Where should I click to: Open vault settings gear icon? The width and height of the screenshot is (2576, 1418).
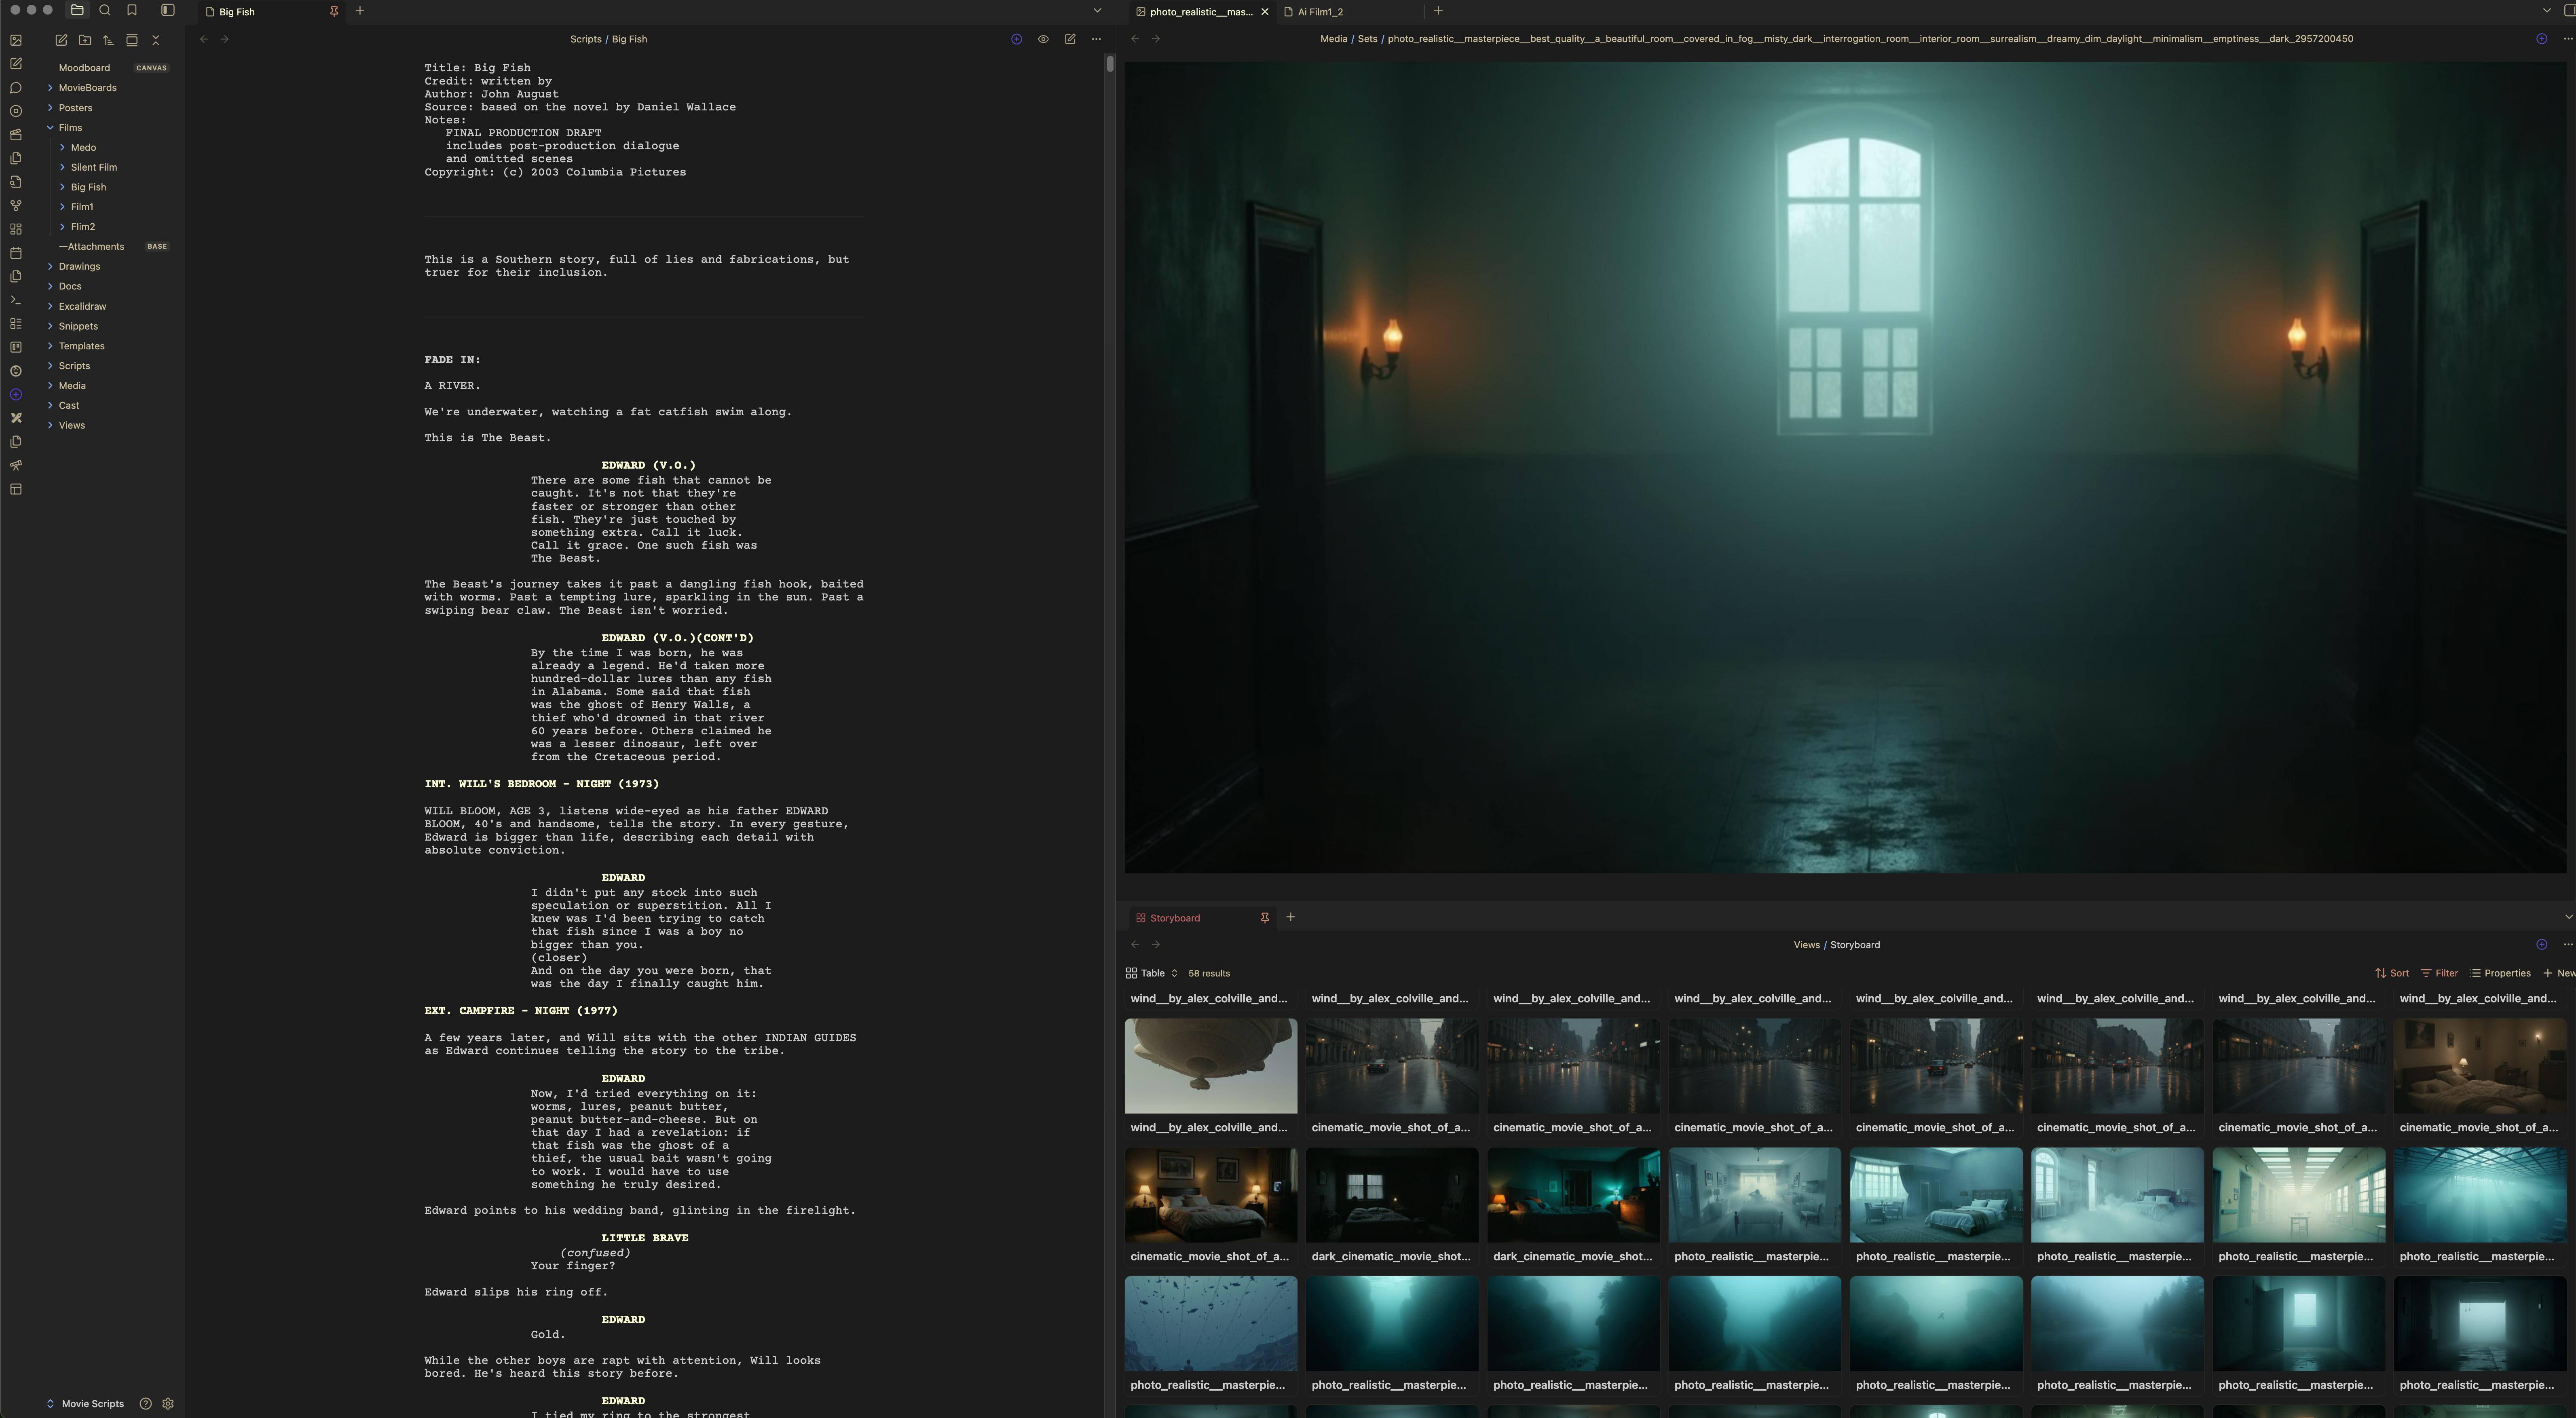168,1403
